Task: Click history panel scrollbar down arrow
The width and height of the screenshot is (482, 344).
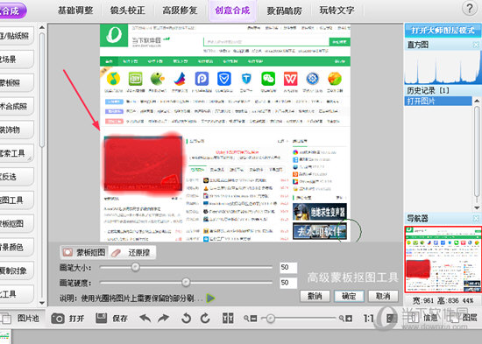Action: (477, 208)
